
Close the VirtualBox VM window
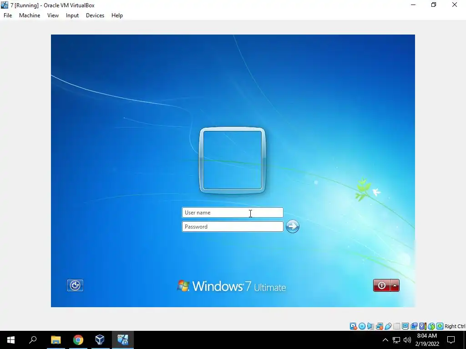click(x=455, y=5)
